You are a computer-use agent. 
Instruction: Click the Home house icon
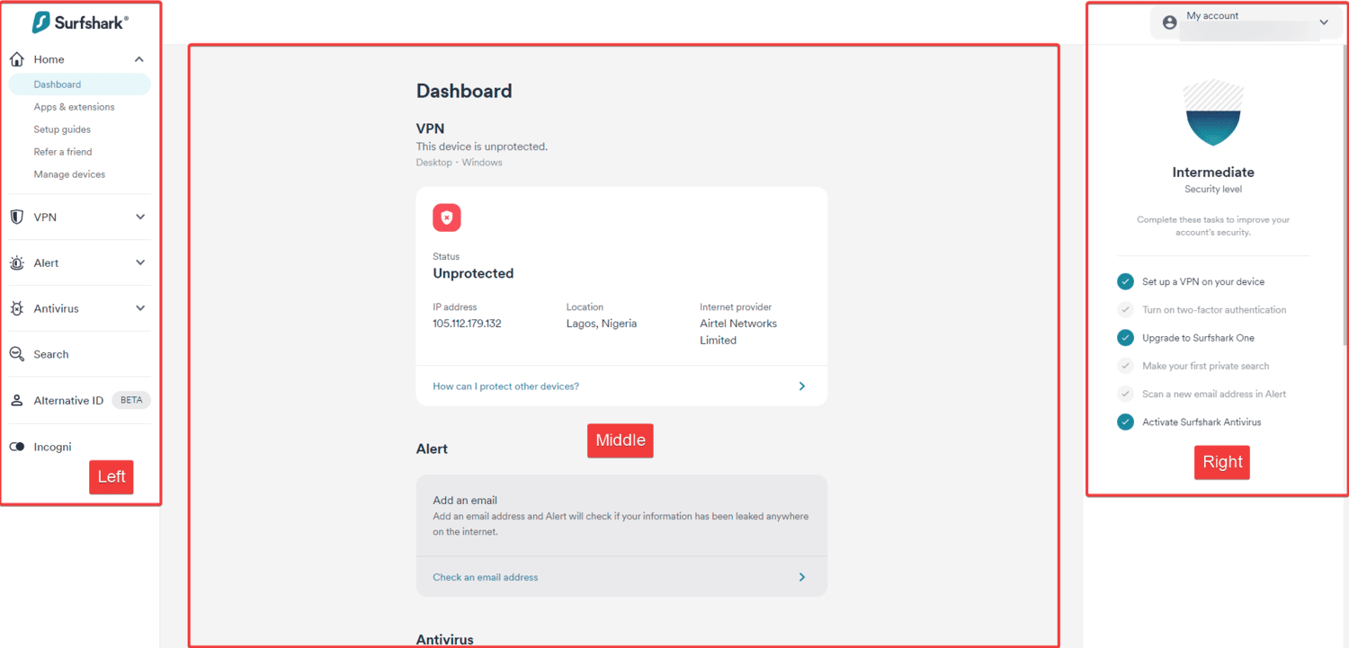16,59
